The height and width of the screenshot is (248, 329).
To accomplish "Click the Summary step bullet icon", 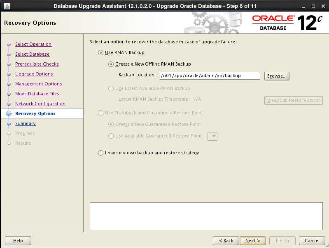I will pos(9,124).
